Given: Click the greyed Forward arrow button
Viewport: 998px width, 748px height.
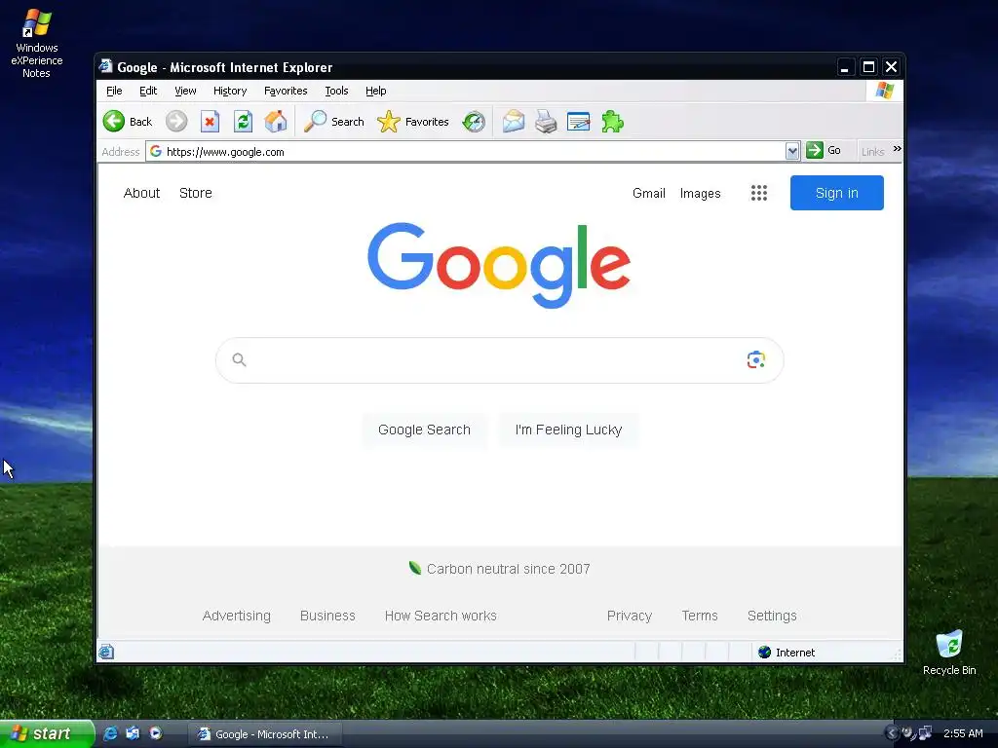Looking at the screenshot, I should pos(176,122).
